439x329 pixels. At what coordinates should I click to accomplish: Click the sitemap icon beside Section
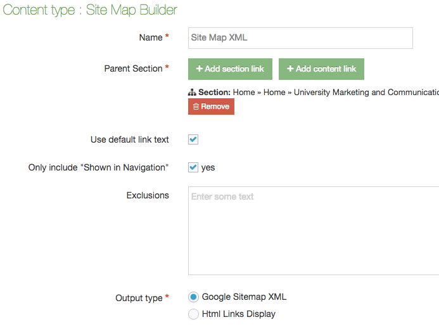pos(193,93)
